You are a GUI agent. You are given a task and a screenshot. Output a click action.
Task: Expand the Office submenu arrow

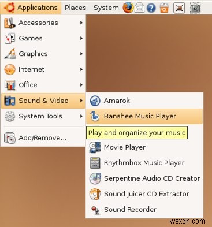(81, 85)
